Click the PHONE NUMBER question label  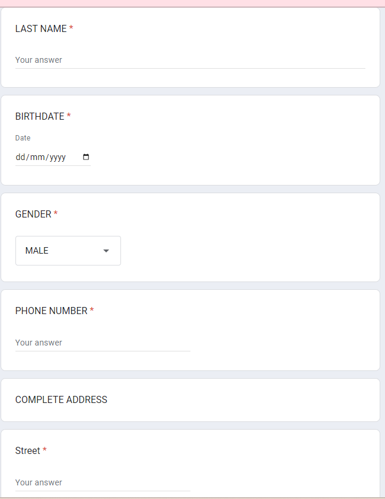point(51,311)
